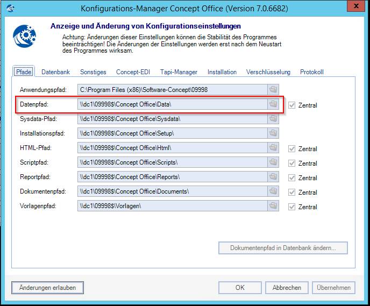This screenshot has width=370, height=306.
Task: Toggle Zentral checkbox for Dokumentenpfad
Action: (x=291, y=193)
